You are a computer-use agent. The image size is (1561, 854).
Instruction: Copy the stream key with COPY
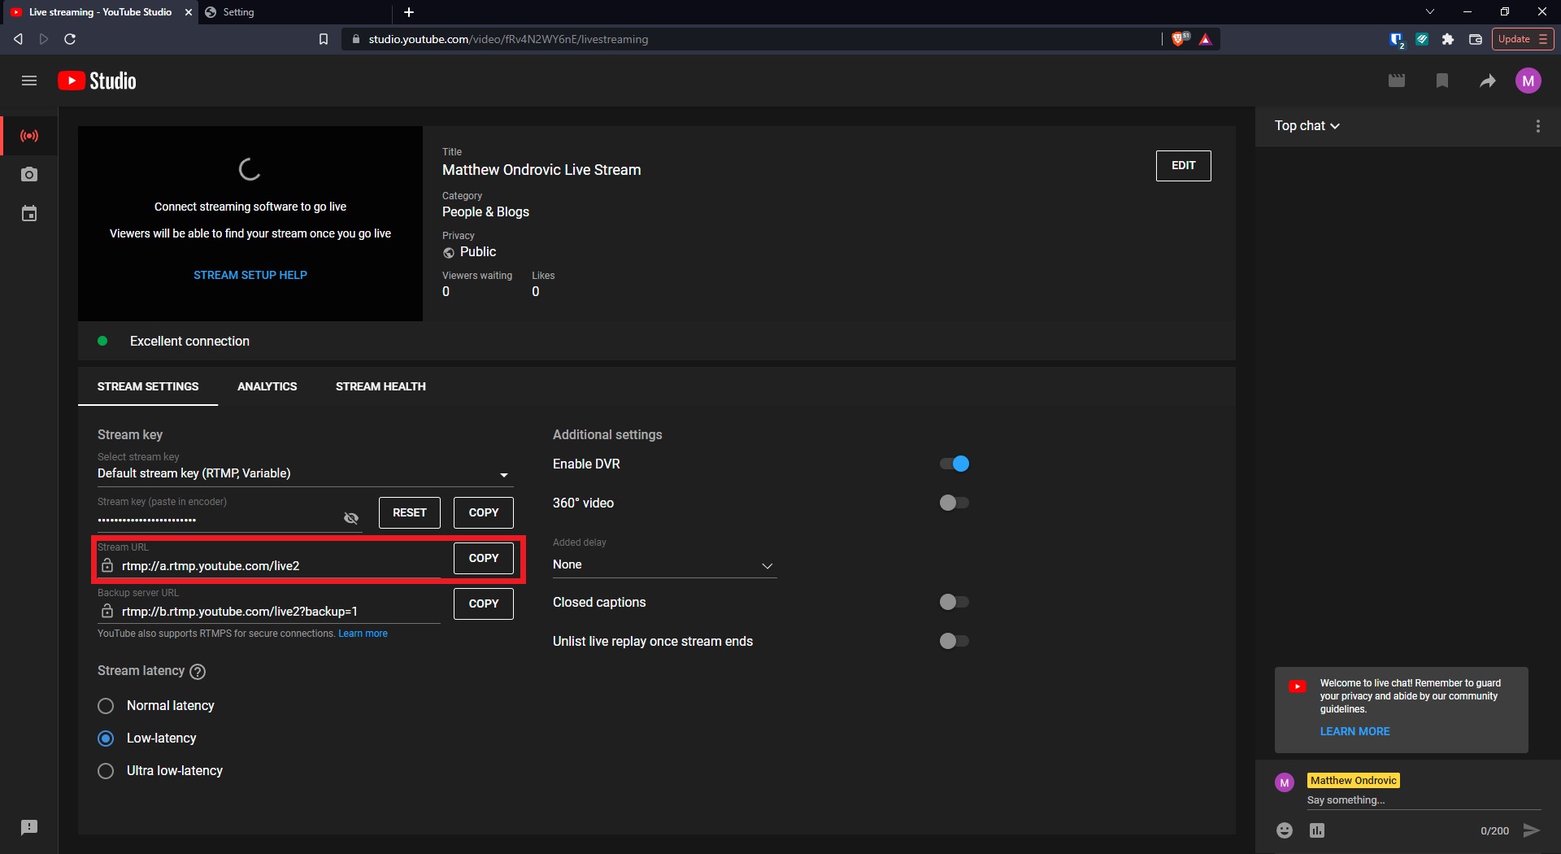[484, 512]
